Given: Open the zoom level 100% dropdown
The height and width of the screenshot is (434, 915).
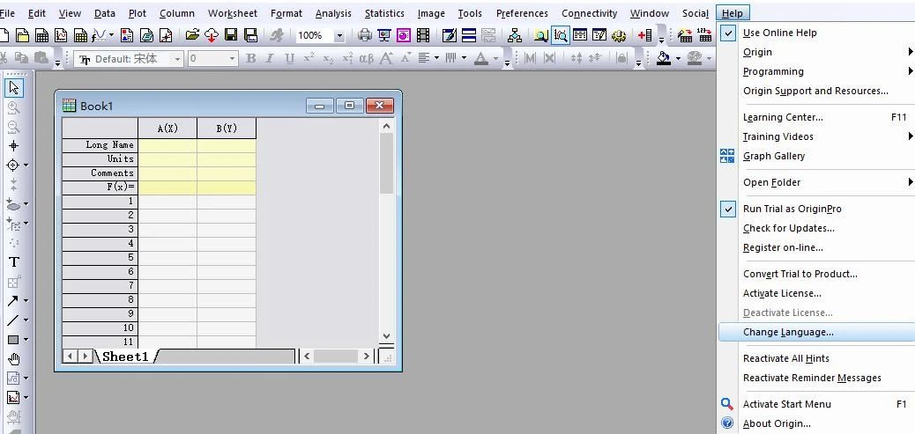Looking at the screenshot, I should click(x=338, y=35).
